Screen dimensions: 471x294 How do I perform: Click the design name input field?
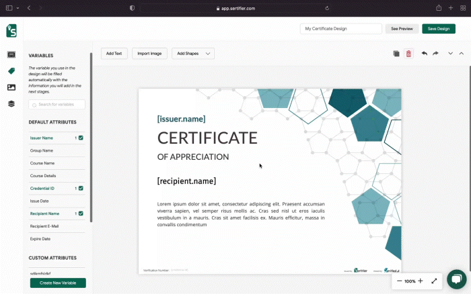coord(341,29)
